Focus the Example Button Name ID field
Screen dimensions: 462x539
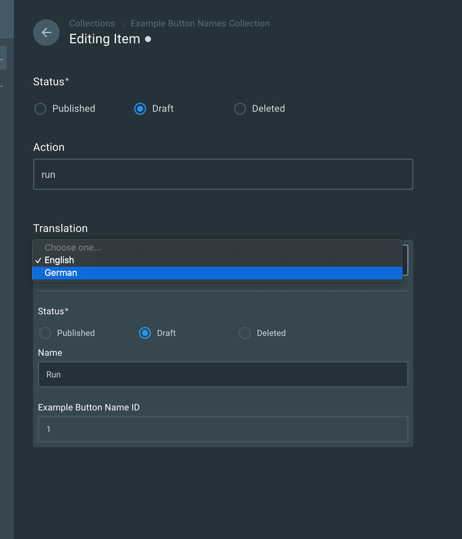pos(223,429)
